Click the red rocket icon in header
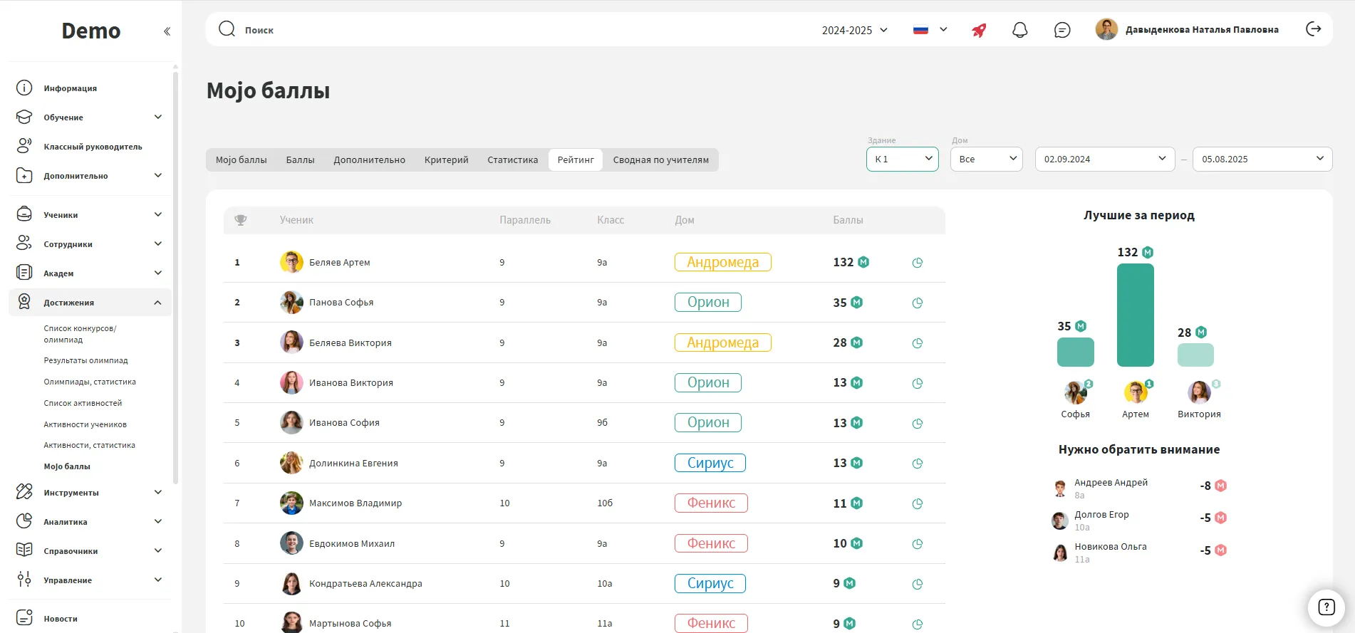 (979, 30)
